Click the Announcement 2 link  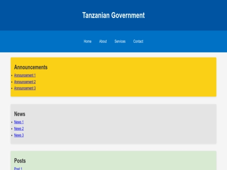(25, 82)
